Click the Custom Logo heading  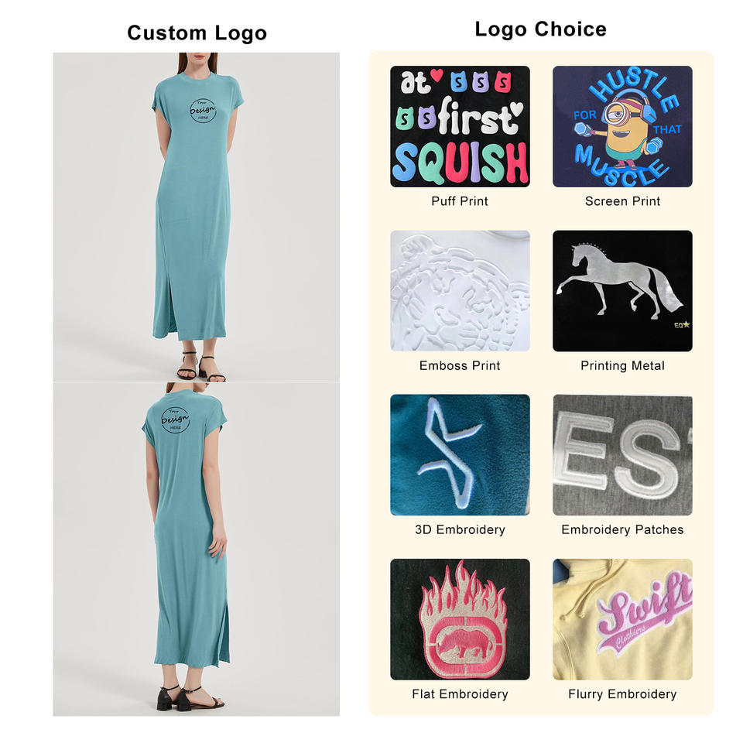coord(197,33)
